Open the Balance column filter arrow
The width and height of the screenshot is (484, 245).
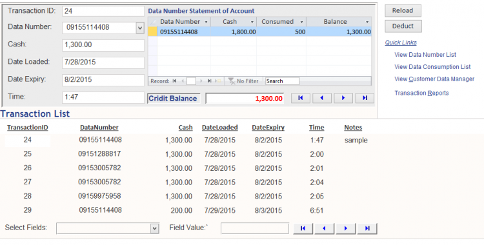point(367,22)
